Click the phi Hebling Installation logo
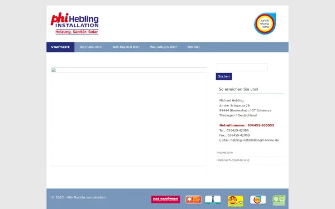The image size is (335, 209). [75, 23]
